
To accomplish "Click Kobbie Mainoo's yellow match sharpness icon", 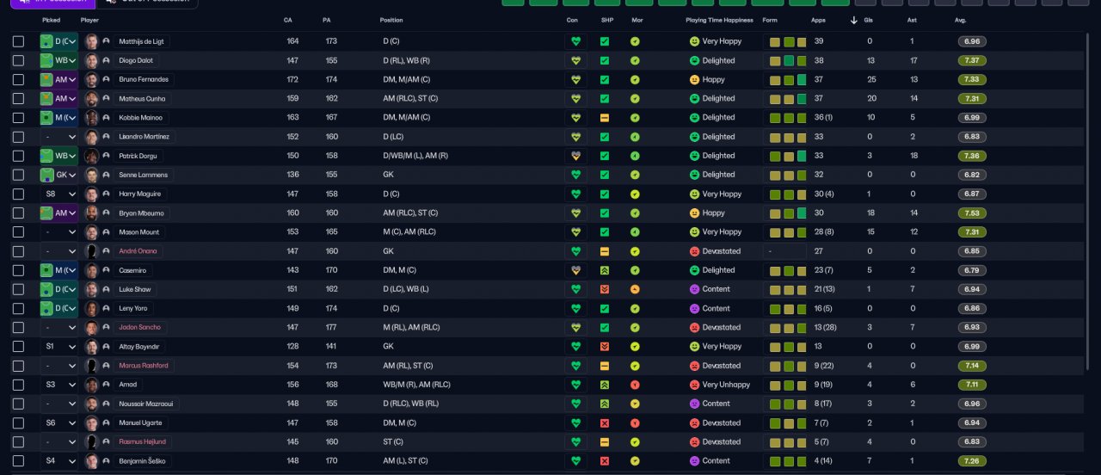I will coord(605,118).
